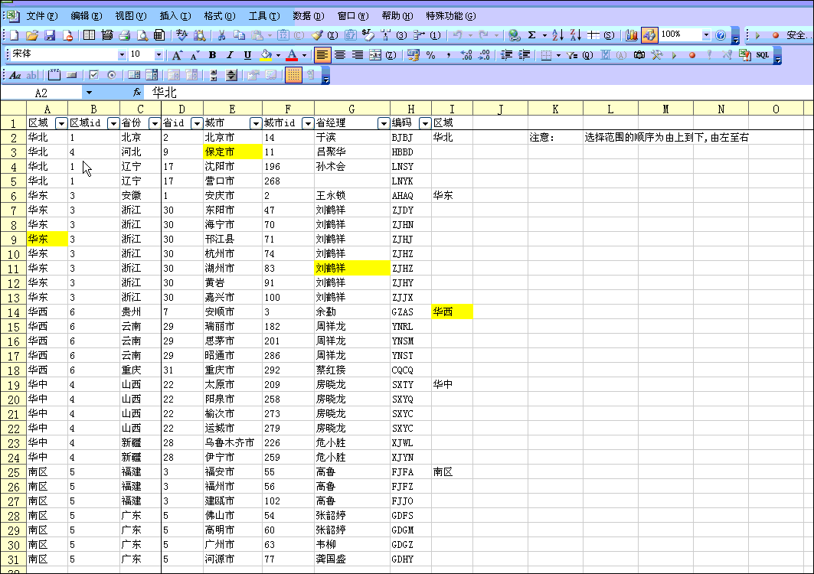Click the AutoSum sigma icon
This screenshot has width=814, height=574.
531,35
